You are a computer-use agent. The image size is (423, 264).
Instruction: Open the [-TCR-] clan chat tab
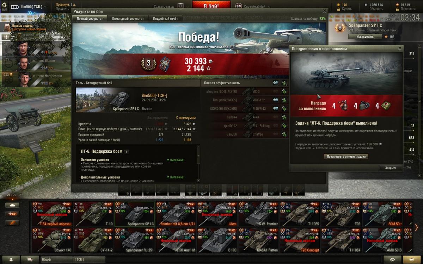89,259
